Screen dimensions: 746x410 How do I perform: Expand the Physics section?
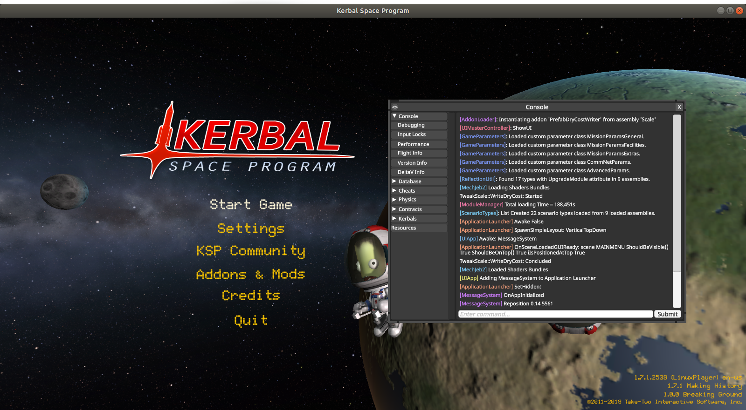(394, 199)
